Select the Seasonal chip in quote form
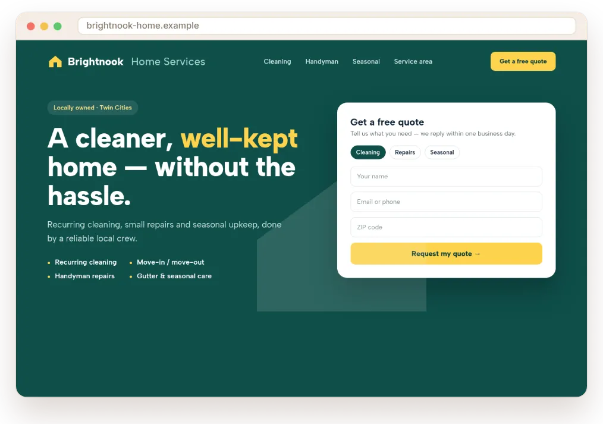The image size is (603, 424). 442,152
